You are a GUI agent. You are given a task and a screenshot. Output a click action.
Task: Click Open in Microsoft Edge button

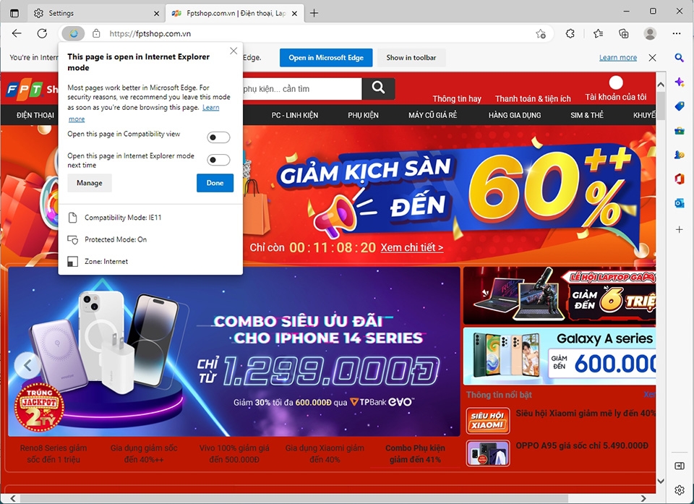click(326, 58)
